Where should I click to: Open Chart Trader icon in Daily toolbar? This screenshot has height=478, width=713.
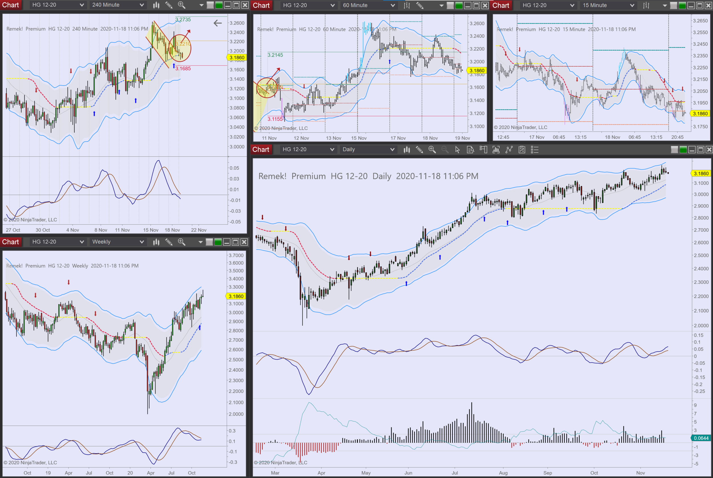point(483,149)
